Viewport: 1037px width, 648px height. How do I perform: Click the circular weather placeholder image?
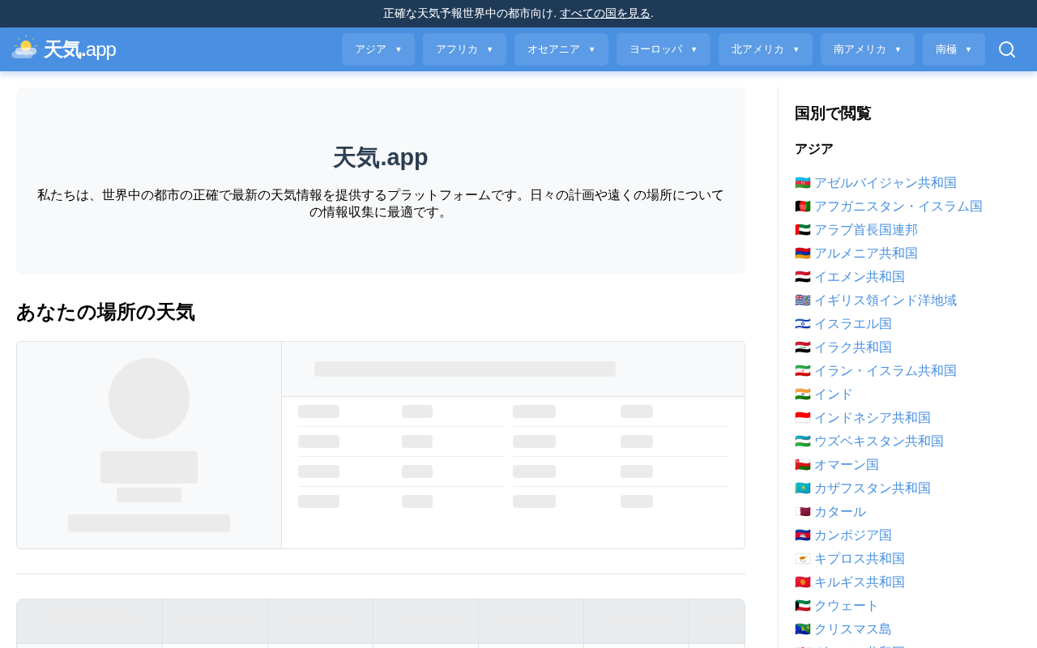149,399
